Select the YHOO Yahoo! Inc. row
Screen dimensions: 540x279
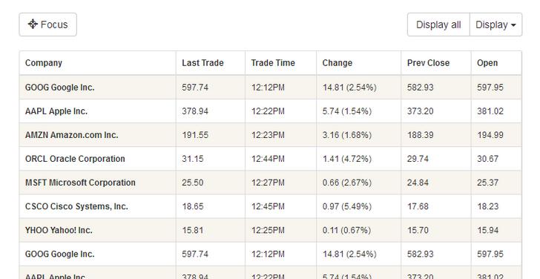click(271, 230)
